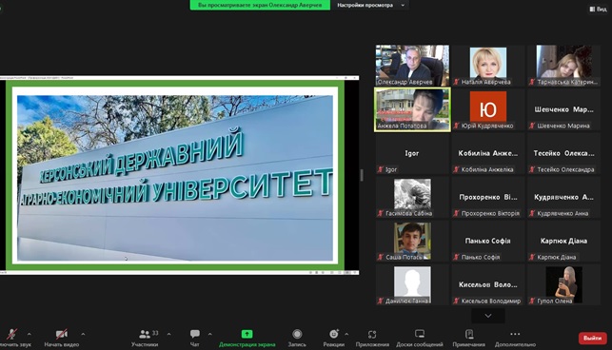Open Reactions smiley icon

(334, 334)
